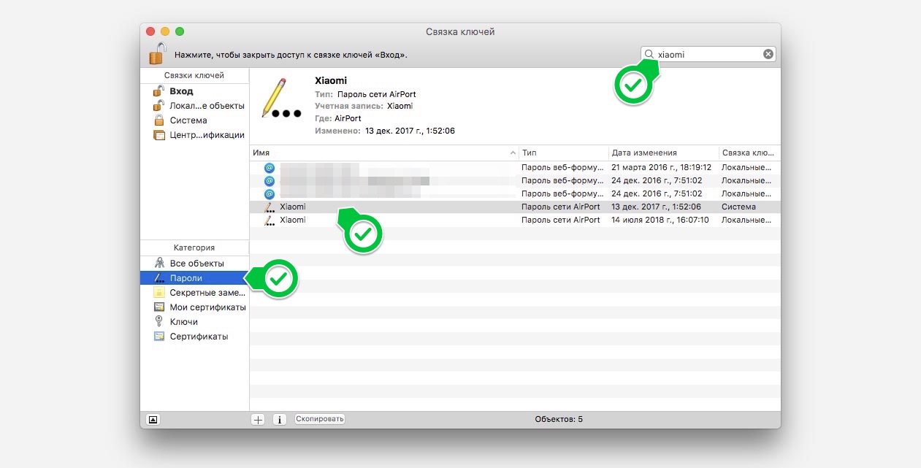Click the magnifying glass search icon
The height and width of the screenshot is (468, 921).
click(649, 54)
